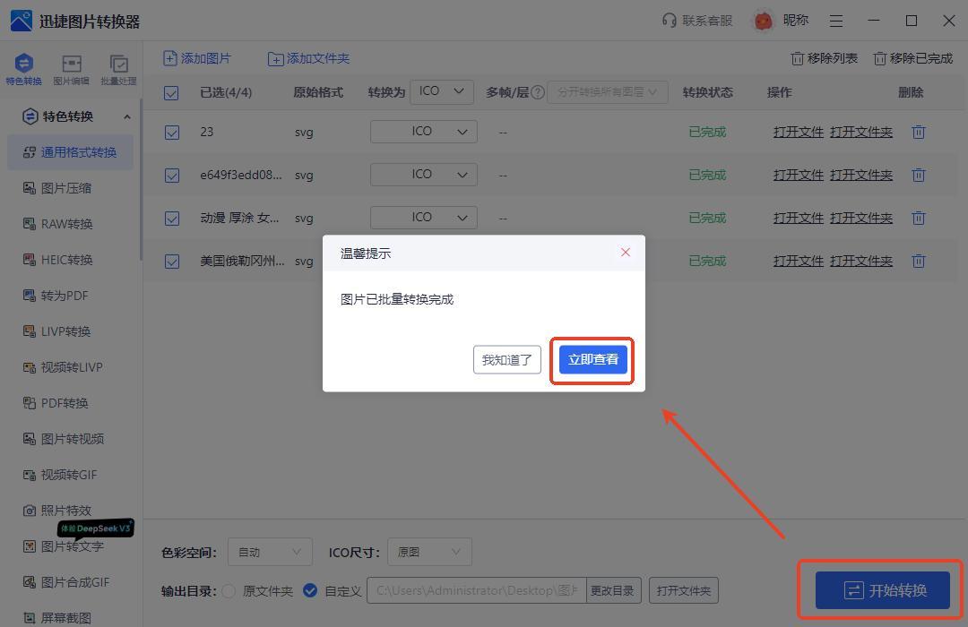The width and height of the screenshot is (968, 627).
Task: Click the 添加文件夹 icon
Action: coord(276,59)
